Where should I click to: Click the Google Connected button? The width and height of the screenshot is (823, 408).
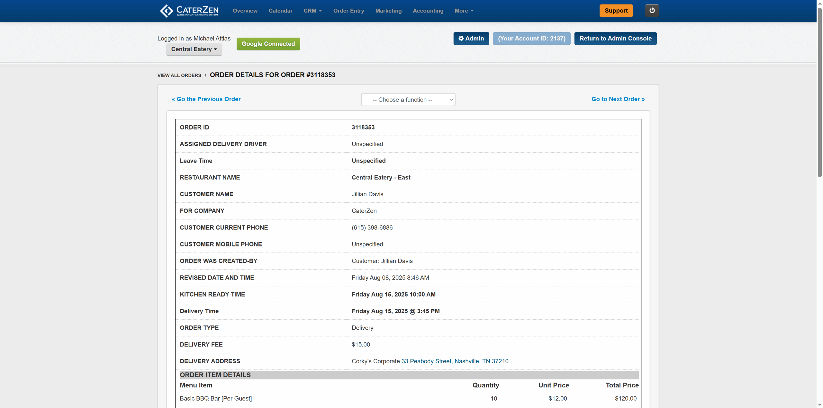pyautogui.click(x=268, y=44)
